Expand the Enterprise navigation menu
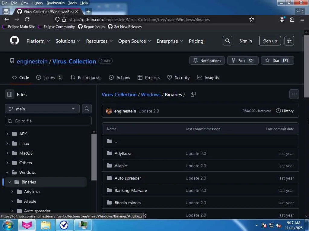Image resolution: width=309 pixels, height=231 pixels. 170,41
